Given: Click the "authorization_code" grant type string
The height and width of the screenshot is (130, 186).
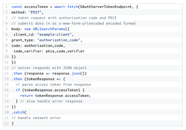Looking at the screenshot, I should click(x=59, y=40).
